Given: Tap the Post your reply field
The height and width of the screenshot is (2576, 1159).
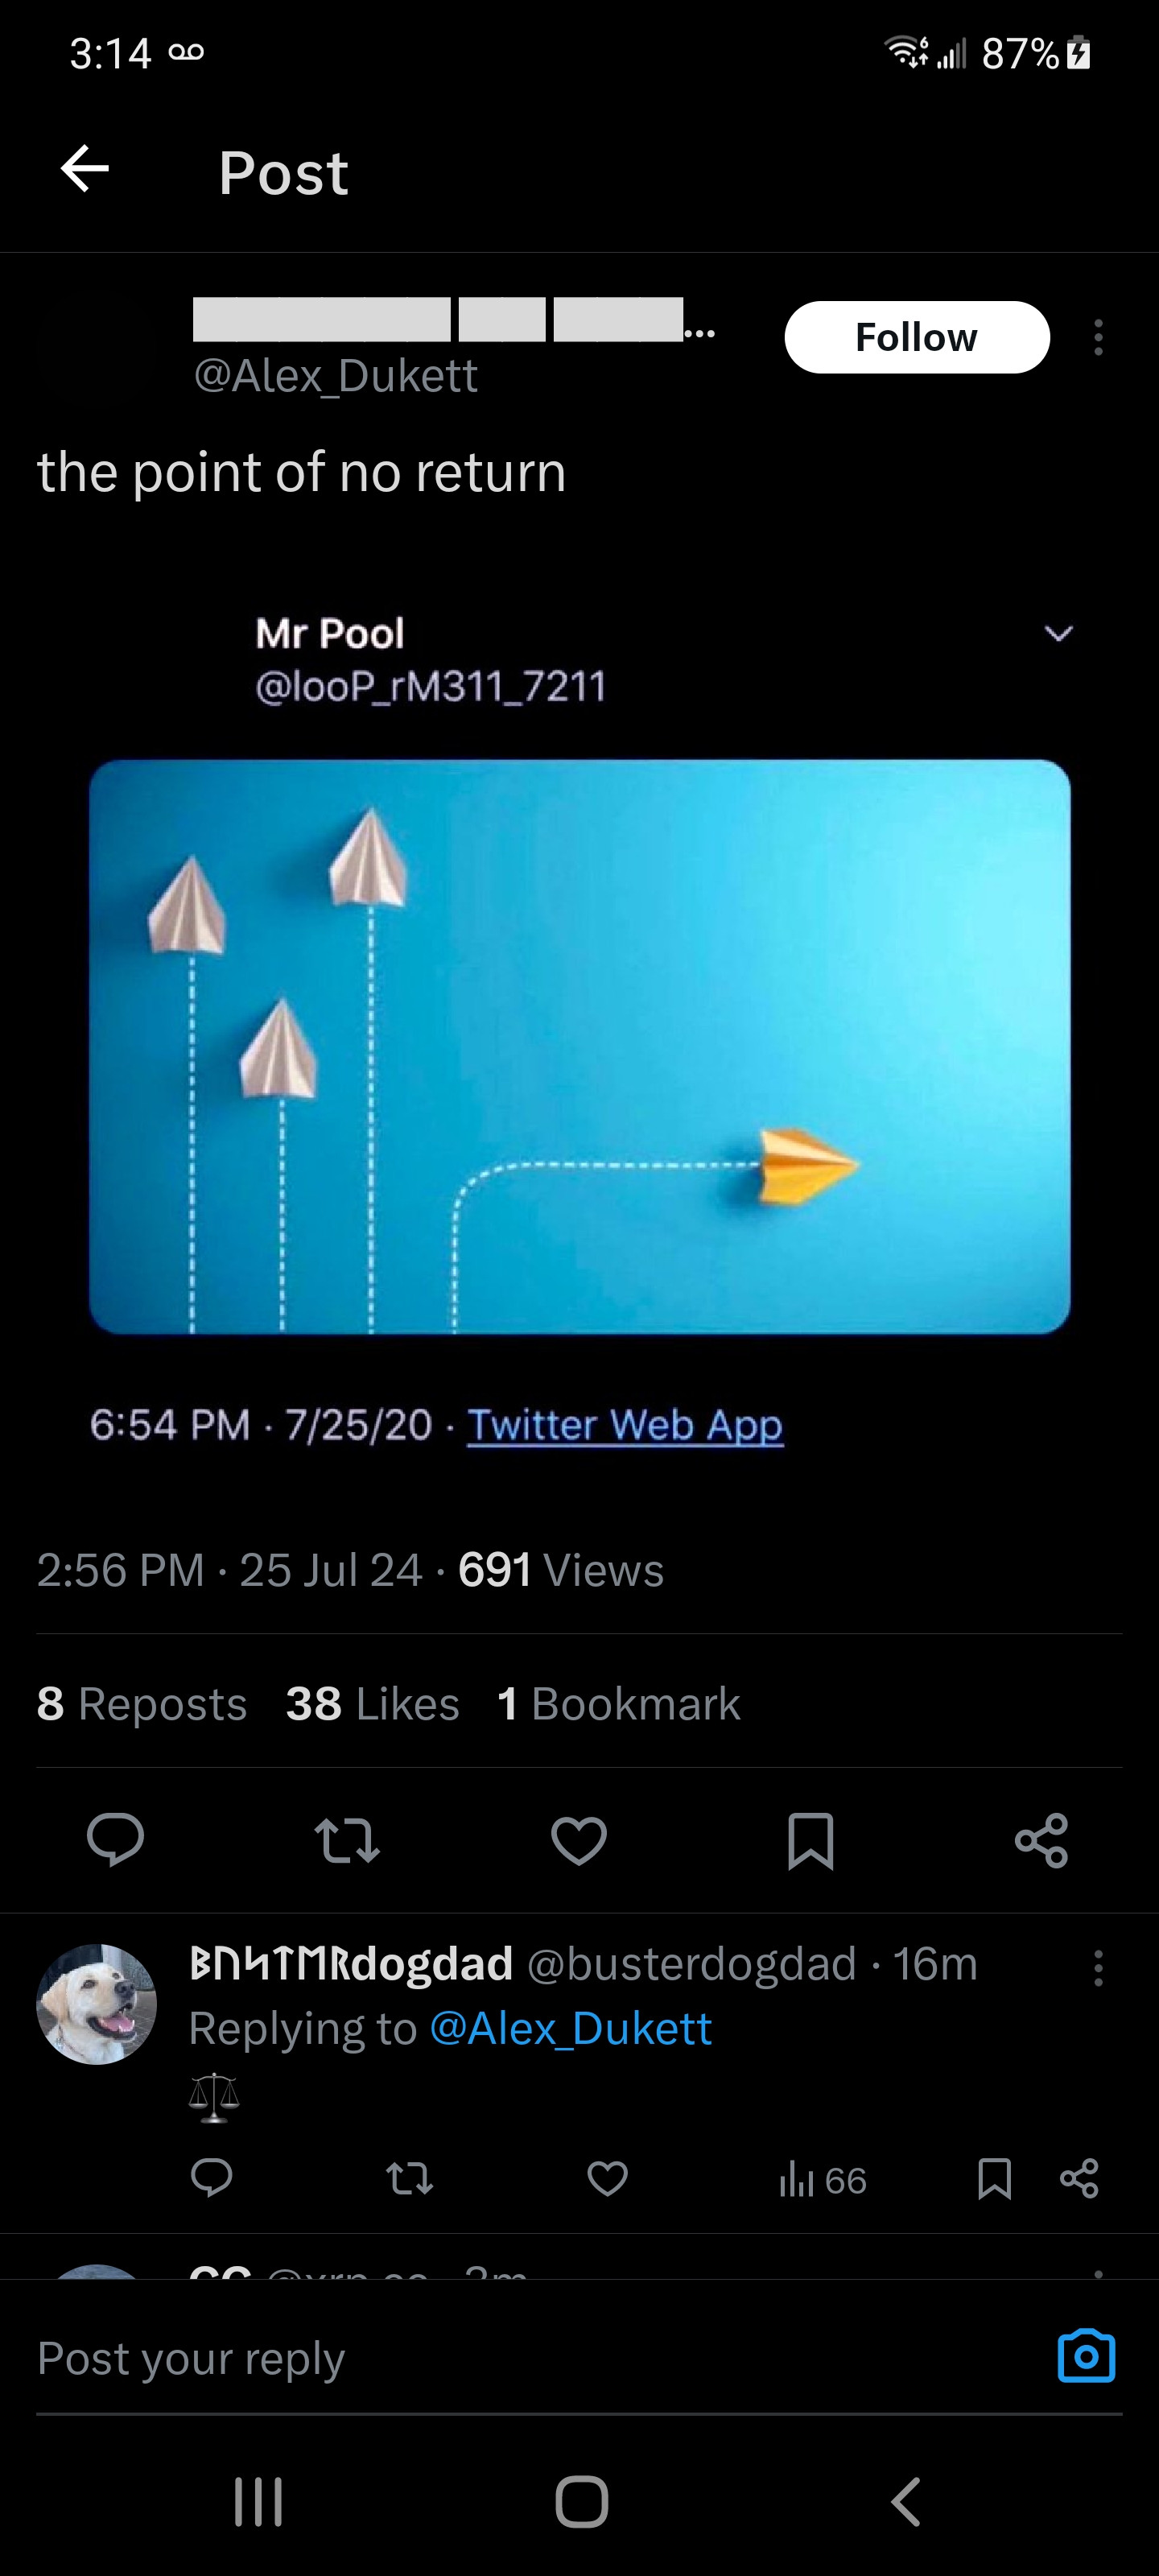Looking at the screenshot, I should tap(500, 2358).
